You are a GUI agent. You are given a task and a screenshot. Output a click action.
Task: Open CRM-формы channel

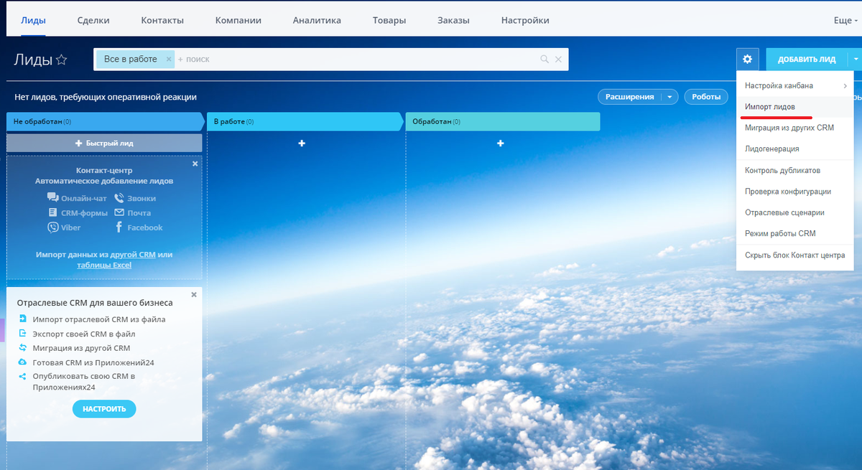click(x=78, y=212)
